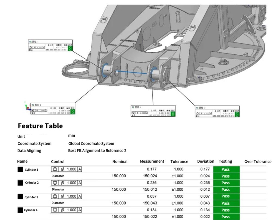
Task: Click the 圆柱 1 annotation label icon
Action: [31, 42]
